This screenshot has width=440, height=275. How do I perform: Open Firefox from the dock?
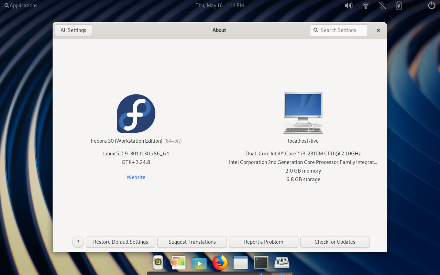pos(220,262)
